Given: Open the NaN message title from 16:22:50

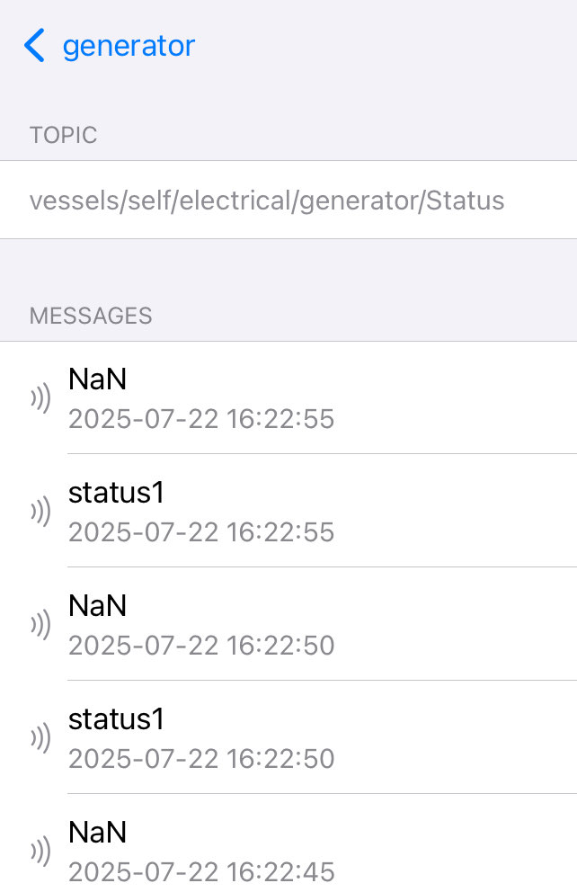Looking at the screenshot, I should (97, 605).
